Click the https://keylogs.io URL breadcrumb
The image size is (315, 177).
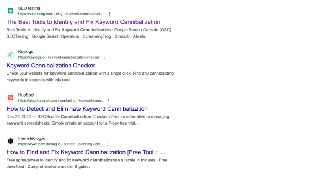[x=31, y=57]
